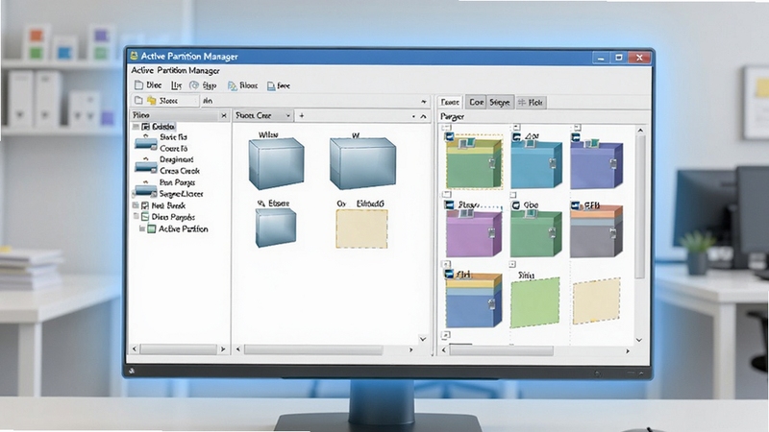
Task: Expand the 'Active Partition' tree node
Action: coord(141,228)
